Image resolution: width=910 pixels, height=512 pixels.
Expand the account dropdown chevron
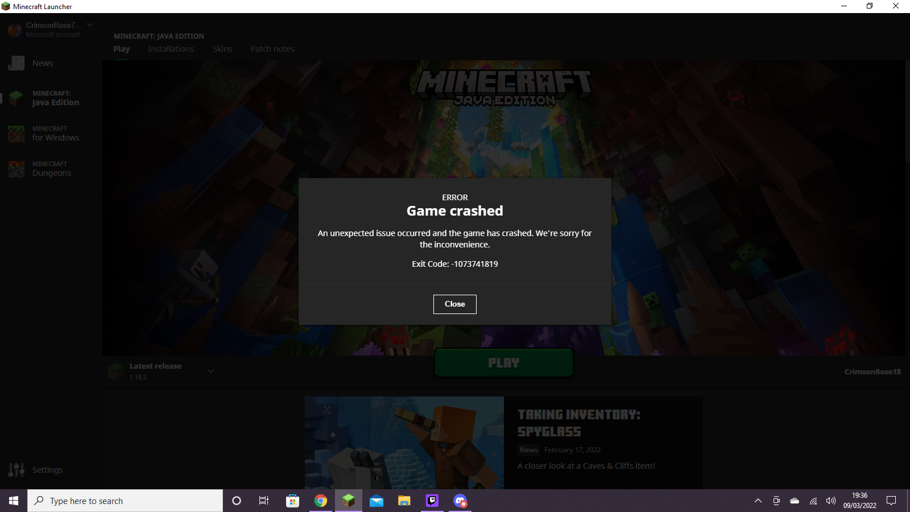coord(90,25)
